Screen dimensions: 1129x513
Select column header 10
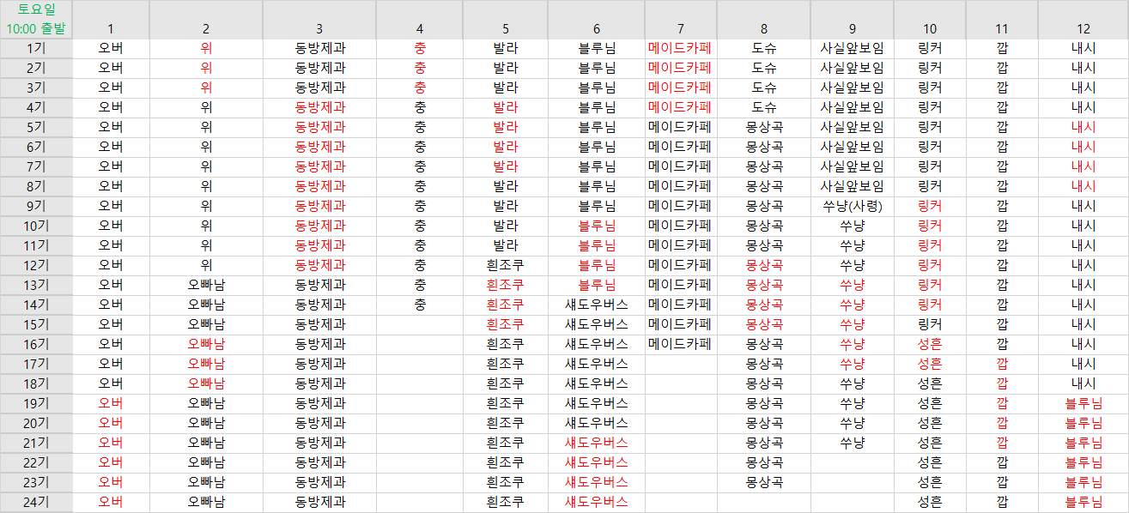point(930,19)
